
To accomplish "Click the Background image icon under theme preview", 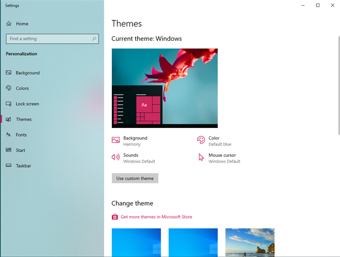I will [x=115, y=140].
